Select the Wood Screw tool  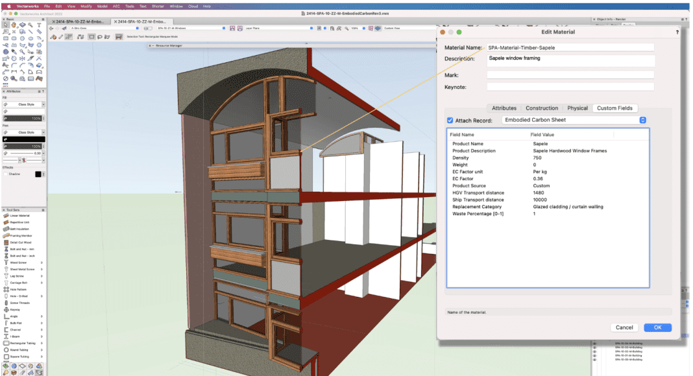[18, 262]
